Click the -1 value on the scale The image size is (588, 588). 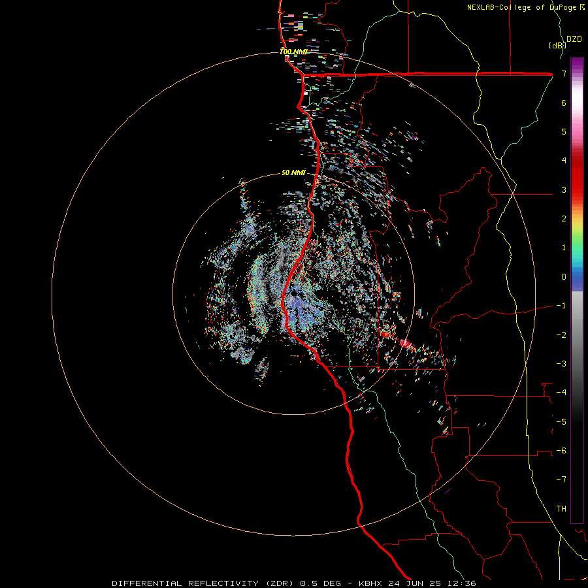click(561, 306)
